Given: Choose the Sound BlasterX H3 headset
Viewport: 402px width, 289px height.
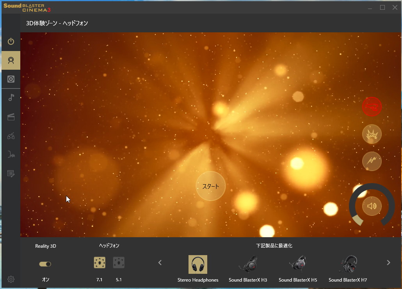Looking at the screenshot, I should [x=248, y=264].
